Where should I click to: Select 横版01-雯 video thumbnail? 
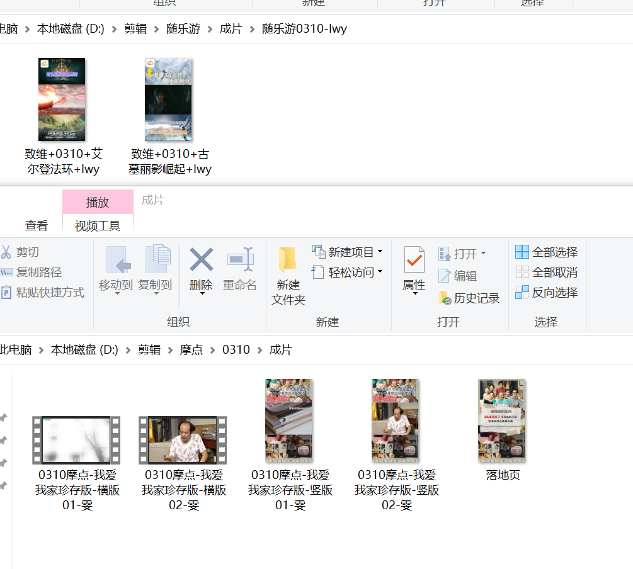76,440
